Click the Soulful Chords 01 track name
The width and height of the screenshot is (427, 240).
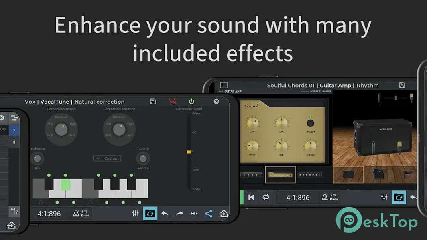click(291, 85)
